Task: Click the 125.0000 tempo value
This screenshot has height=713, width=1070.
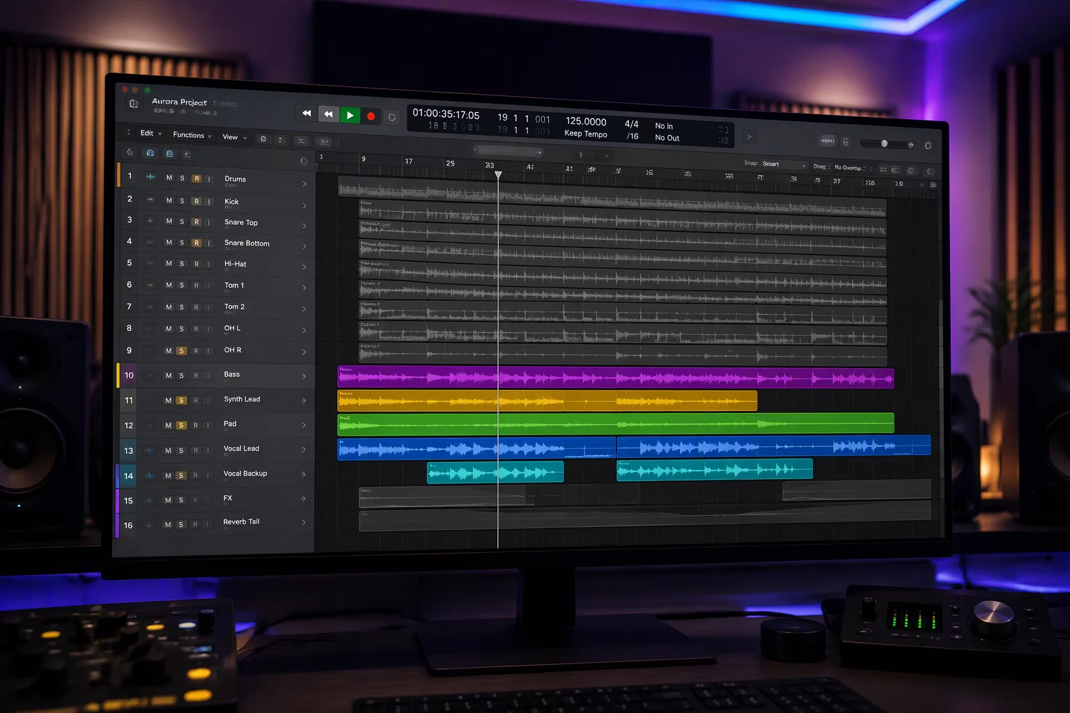Action: point(586,121)
